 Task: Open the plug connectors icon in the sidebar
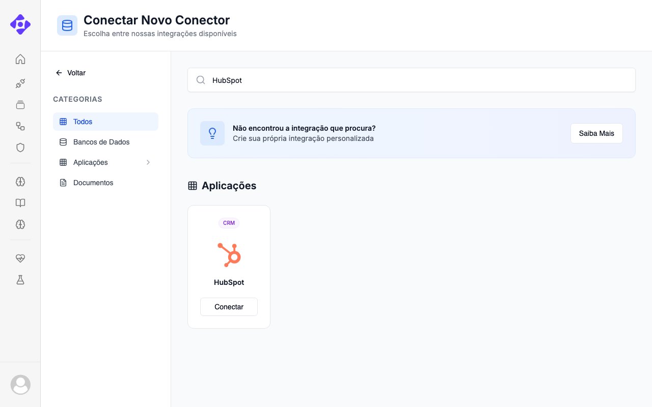(x=20, y=83)
